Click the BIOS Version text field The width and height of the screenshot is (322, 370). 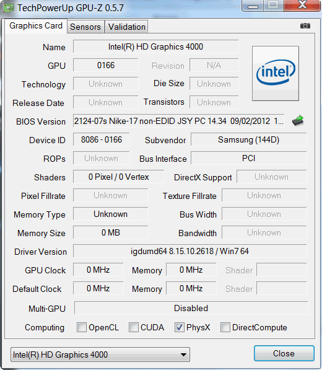(179, 121)
